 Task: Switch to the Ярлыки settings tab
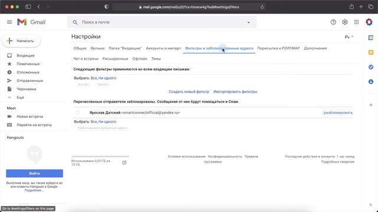coord(97,48)
